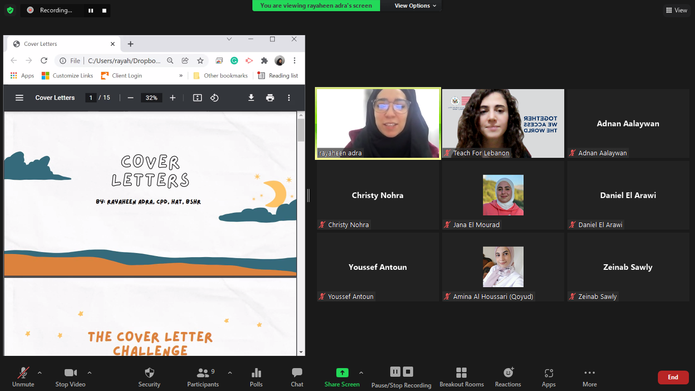Stop Video in Zoom toolbar
This screenshot has height=391, width=695.
coord(70,377)
